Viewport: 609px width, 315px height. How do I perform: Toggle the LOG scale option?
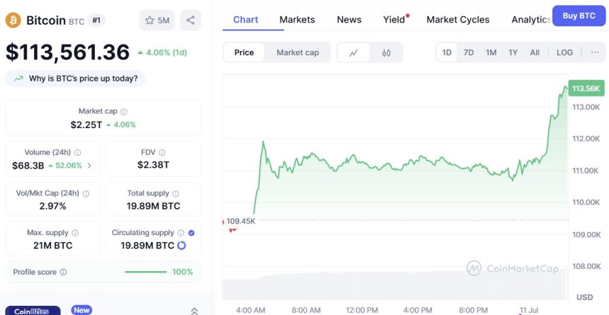click(x=564, y=52)
